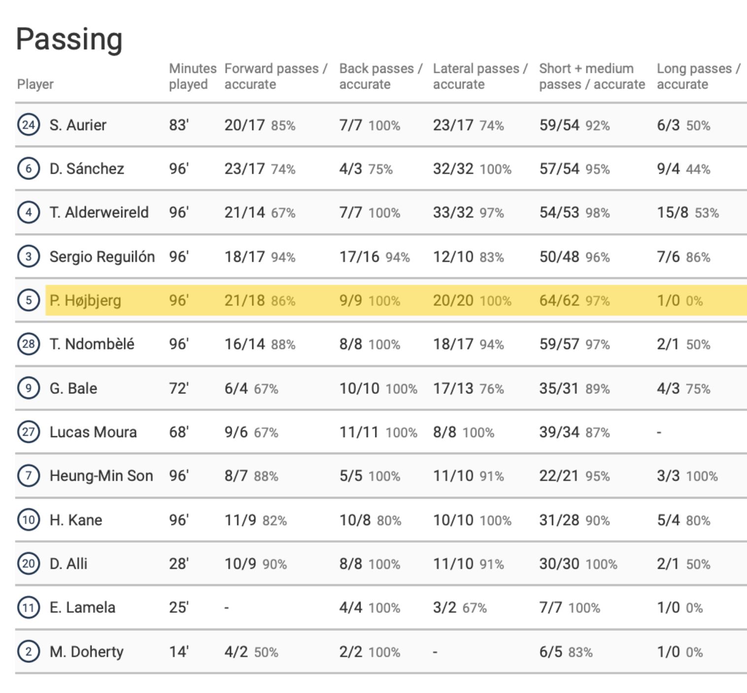Viewport: 747px width, 693px height.
Task: Click the number 27 Lucas Moura badge
Action: 28,432
